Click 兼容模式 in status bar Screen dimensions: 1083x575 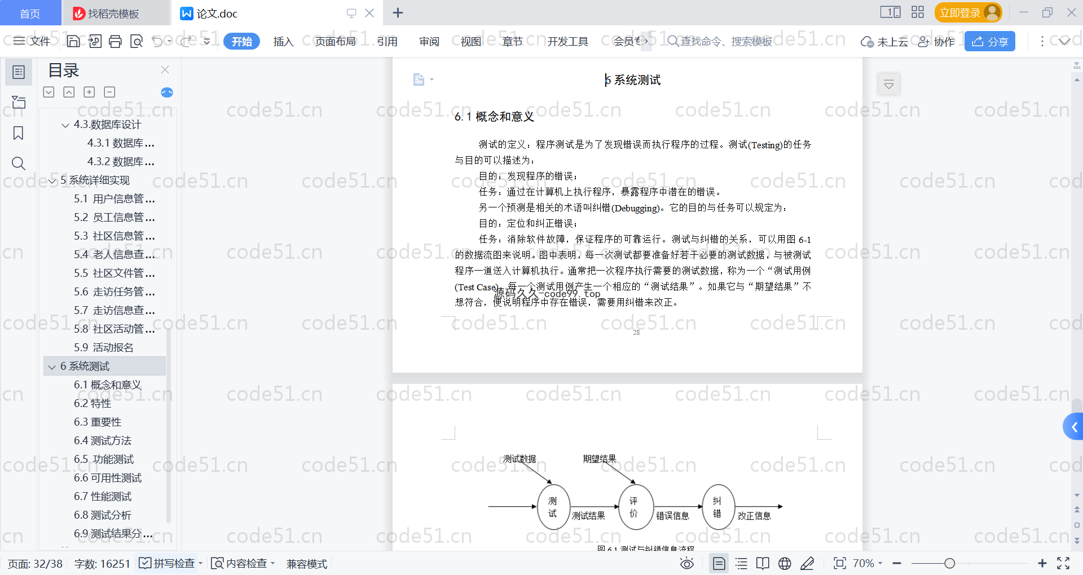307,564
